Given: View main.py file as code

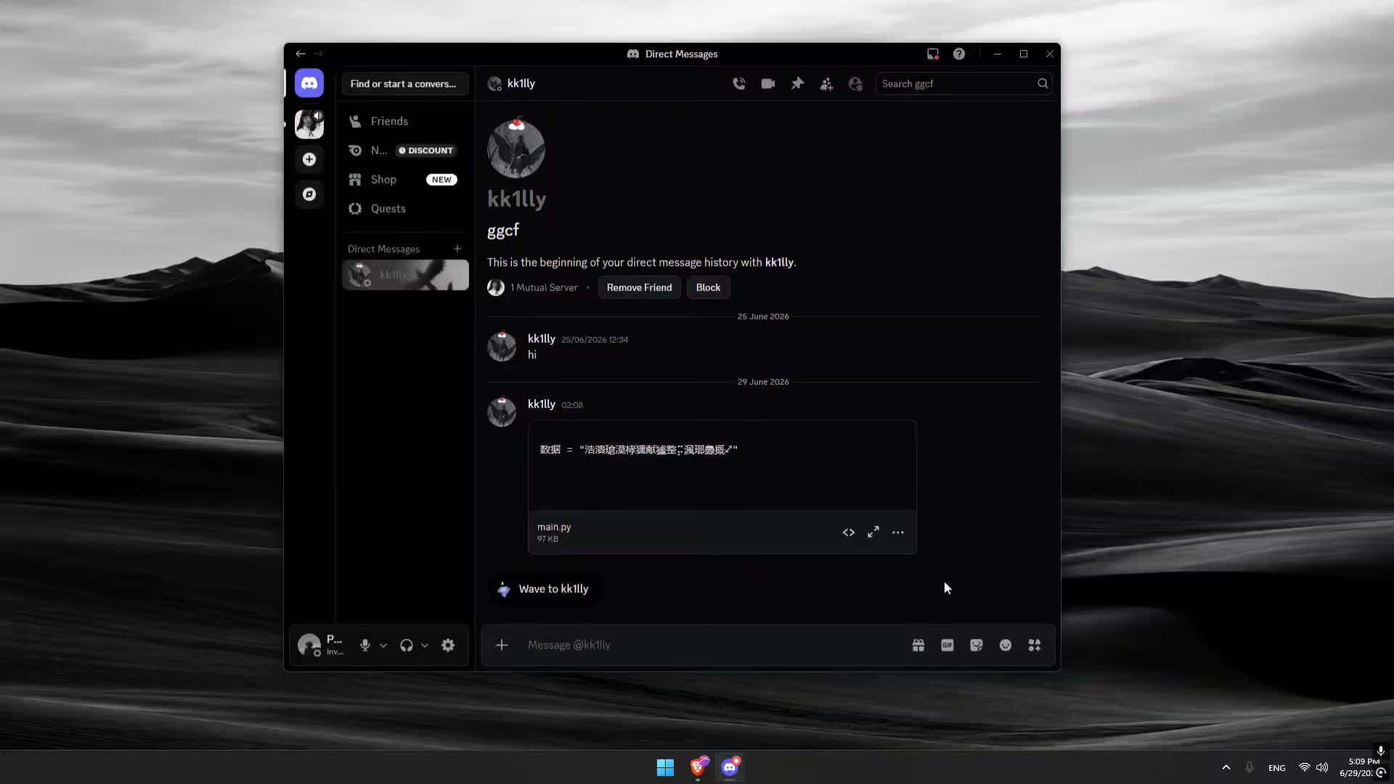Looking at the screenshot, I should 849,532.
